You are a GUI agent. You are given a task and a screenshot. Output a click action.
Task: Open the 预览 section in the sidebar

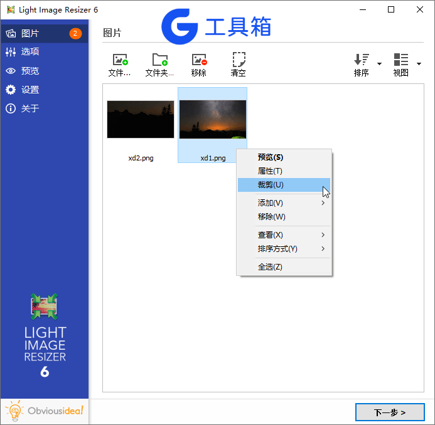pyautogui.click(x=45, y=71)
